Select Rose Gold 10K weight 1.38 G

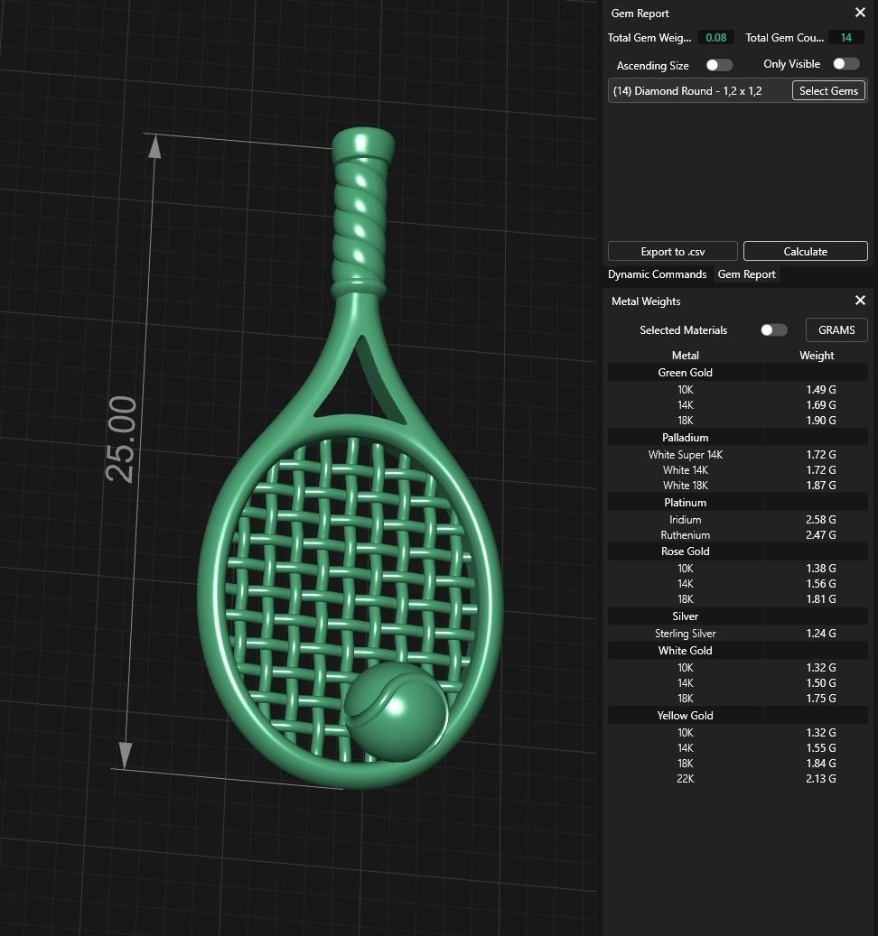pyautogui.click(x=821, y=569)
